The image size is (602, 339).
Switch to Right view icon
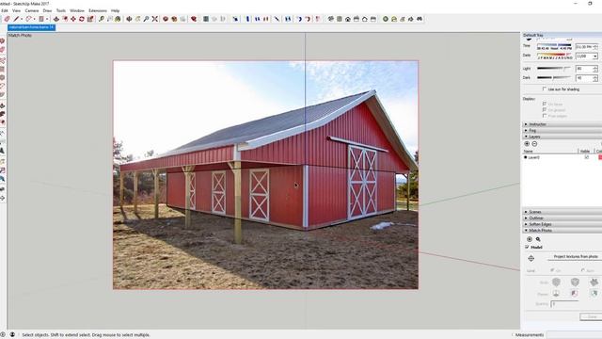click(x=356, y=19)
